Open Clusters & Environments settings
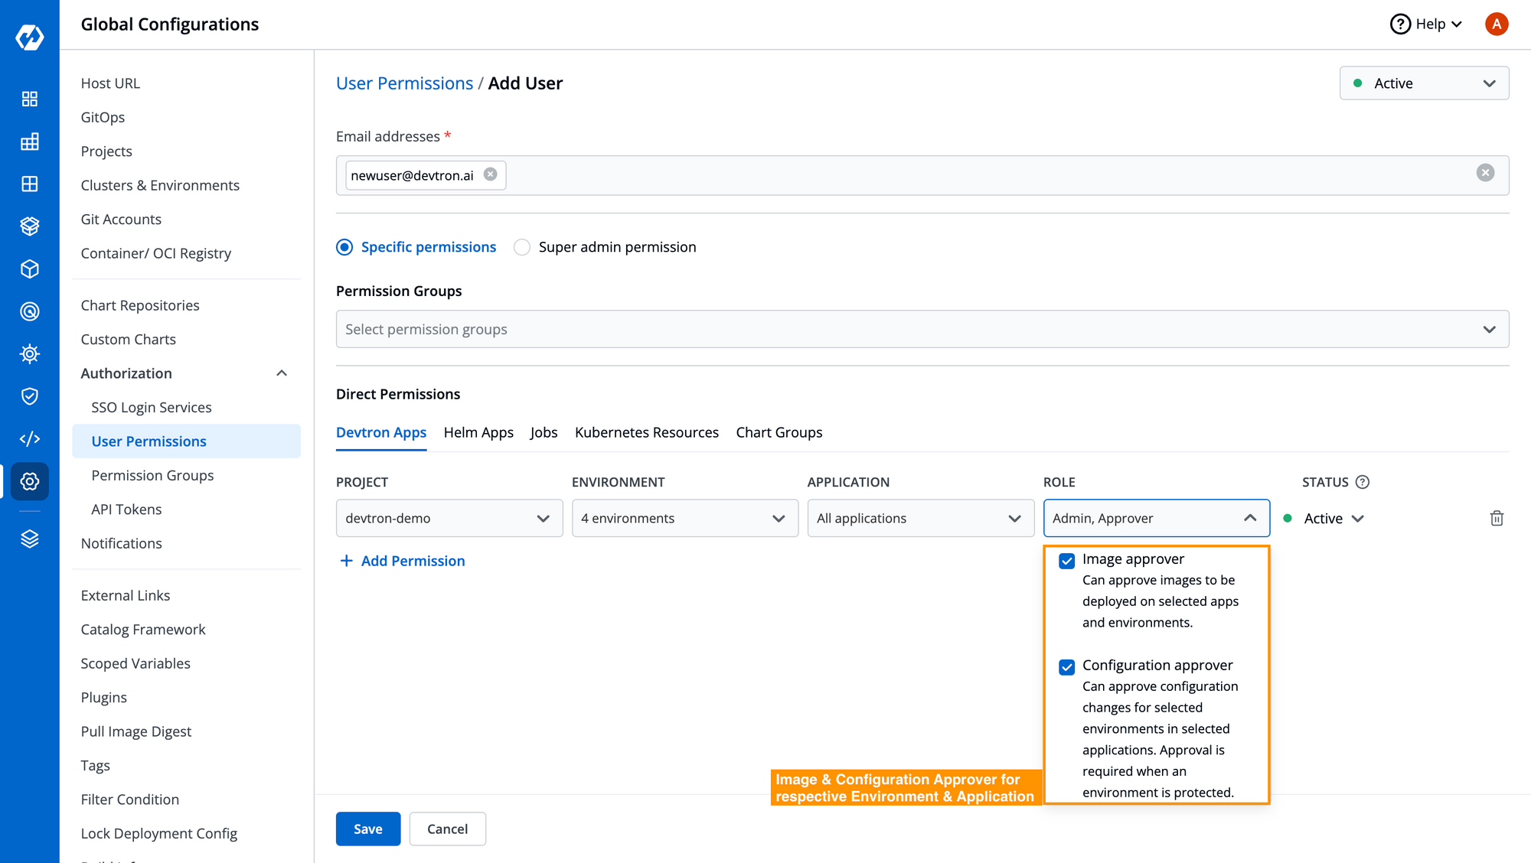 160,185
